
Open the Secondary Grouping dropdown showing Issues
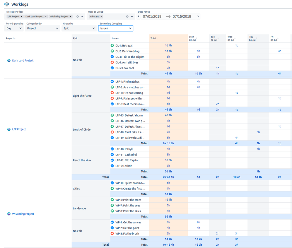[115, 28]
